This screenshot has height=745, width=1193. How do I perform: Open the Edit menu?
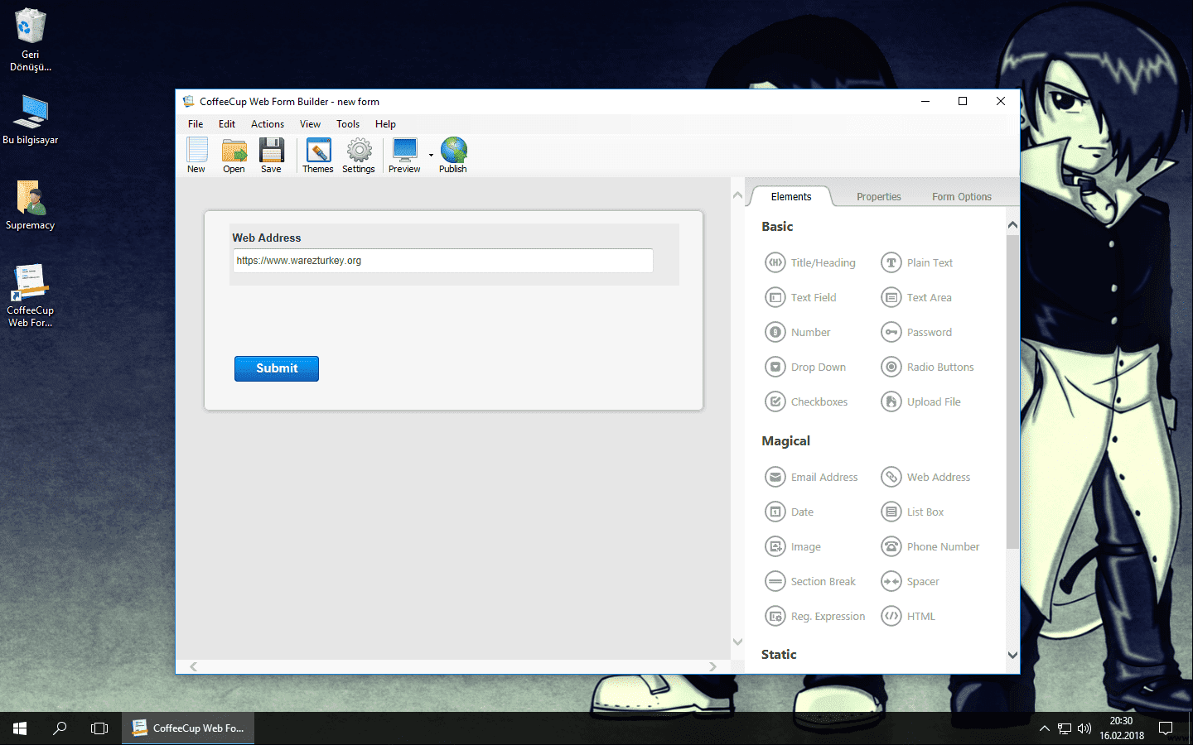(x=227, y=124)
